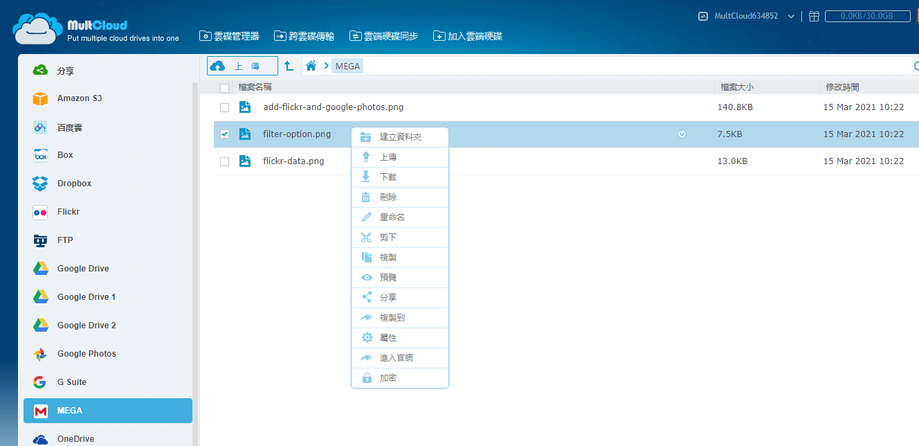Click the 7.5KB file size cell
Image resolution: width=919 pixels, height=446 pixels.
[730, 134]
